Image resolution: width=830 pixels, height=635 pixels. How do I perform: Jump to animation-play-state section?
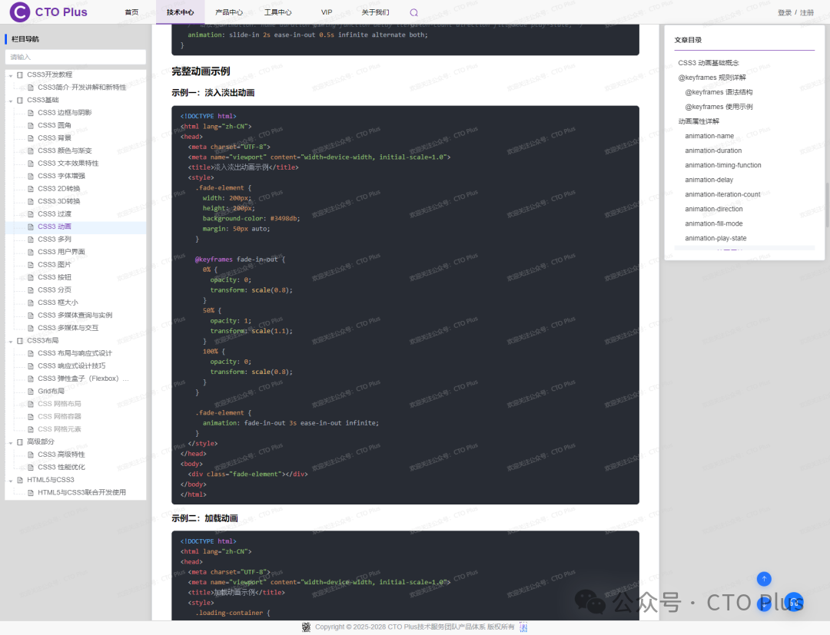(715, 239)
